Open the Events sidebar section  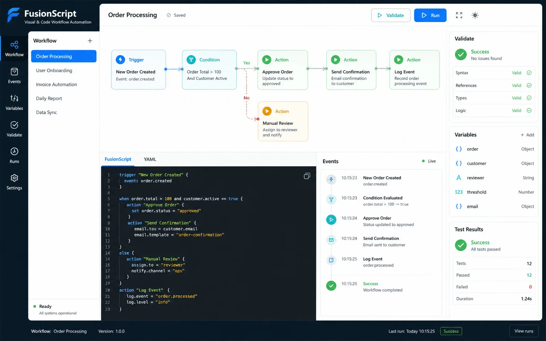pos(14,76)
